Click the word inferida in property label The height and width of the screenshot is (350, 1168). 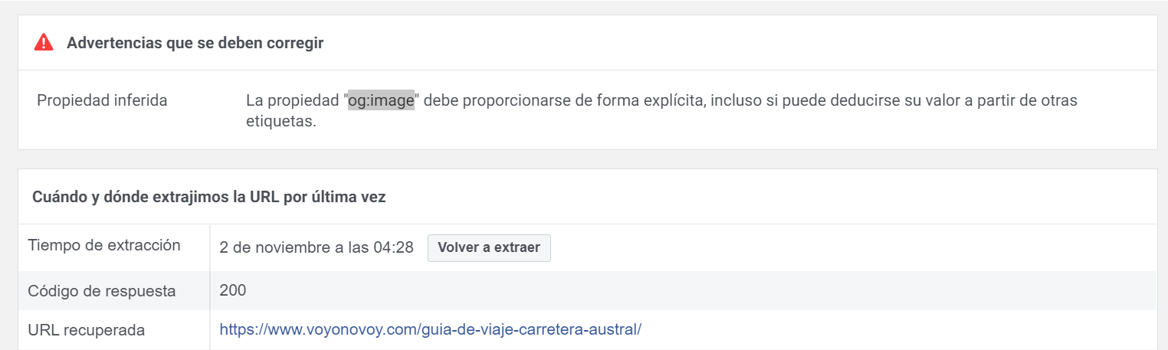click(x=137, y=100)
